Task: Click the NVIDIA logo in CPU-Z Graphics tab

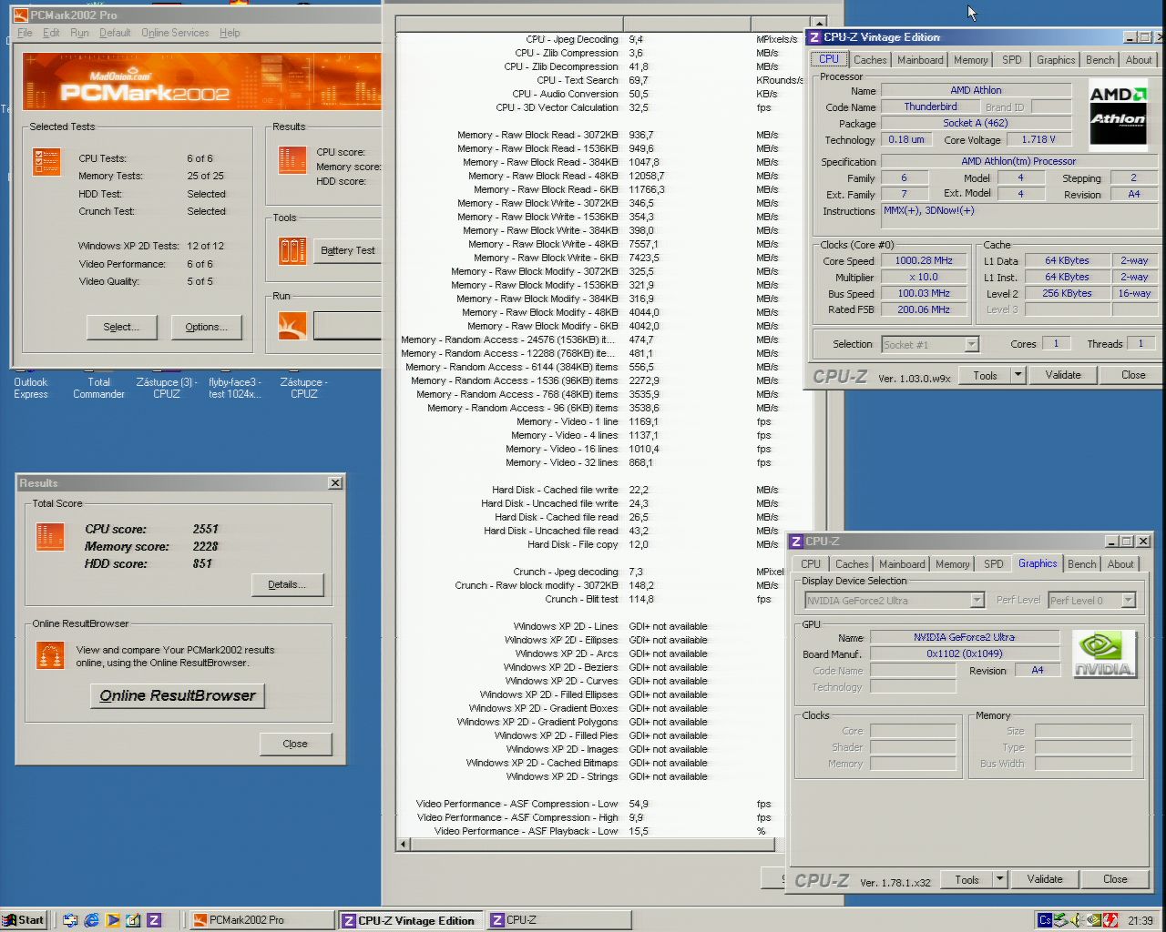Action: click(x=1104, y=654)
